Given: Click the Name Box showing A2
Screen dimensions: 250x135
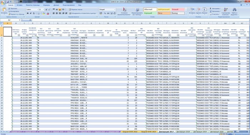Looking at the screenshot, I should [10, 20].
